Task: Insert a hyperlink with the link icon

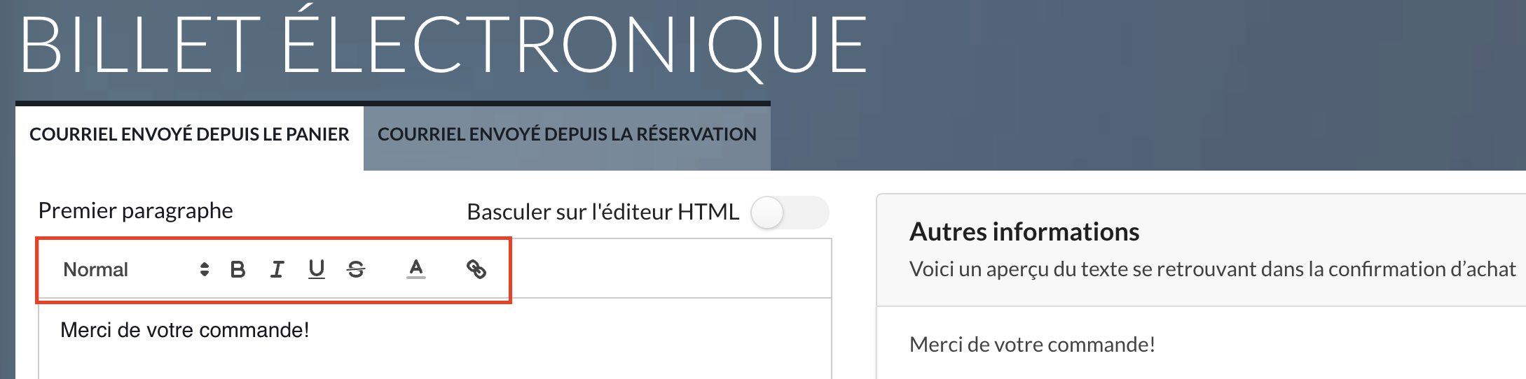Action: (x=476, y=269)
